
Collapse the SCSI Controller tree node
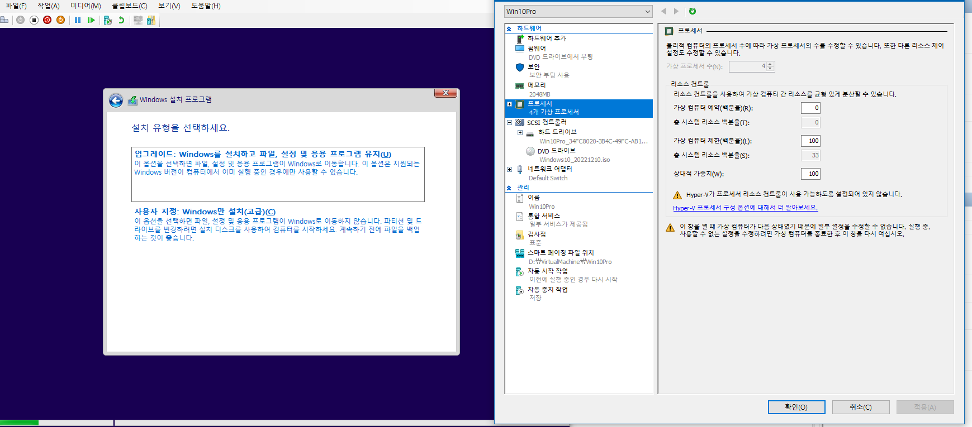coord(509,122)
